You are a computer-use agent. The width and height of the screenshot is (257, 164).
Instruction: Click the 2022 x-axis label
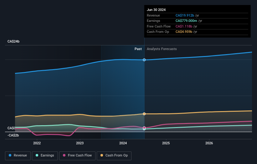37,143
